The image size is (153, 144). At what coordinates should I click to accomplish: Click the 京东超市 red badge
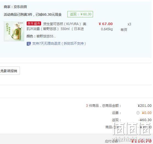pos(34,23)
